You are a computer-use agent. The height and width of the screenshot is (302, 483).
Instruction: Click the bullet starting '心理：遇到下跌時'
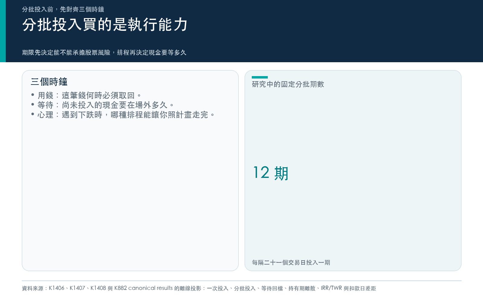coord(123,115)
